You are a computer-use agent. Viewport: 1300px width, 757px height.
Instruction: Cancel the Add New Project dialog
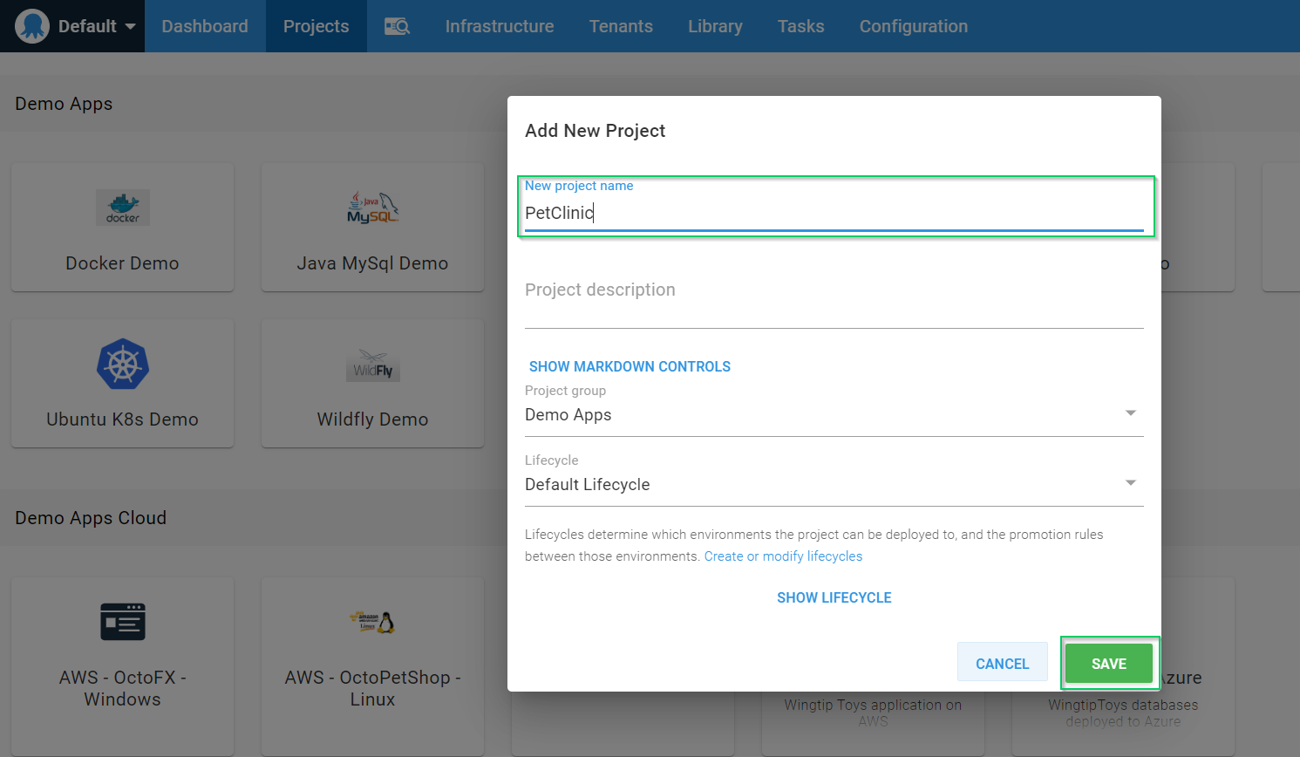(x=1002, y=664)
